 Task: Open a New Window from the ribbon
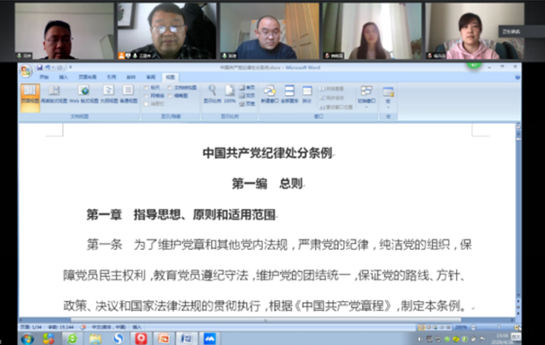tap(269, 93)
